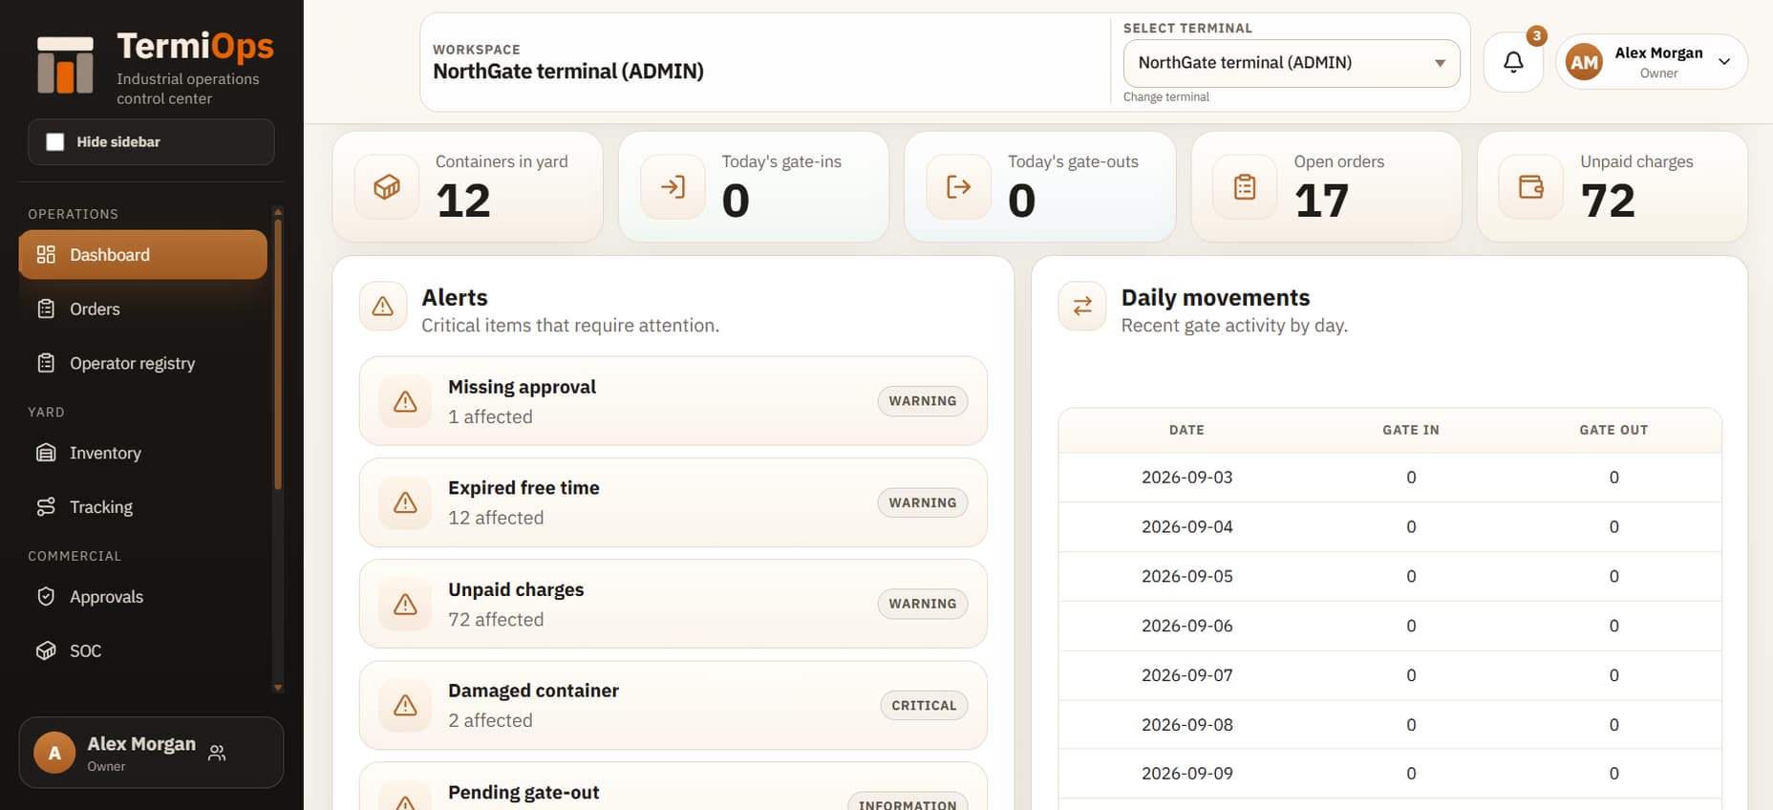Click the Alerts panel warning icon
The image size is (1773, 810).
(x=383, y=307)
